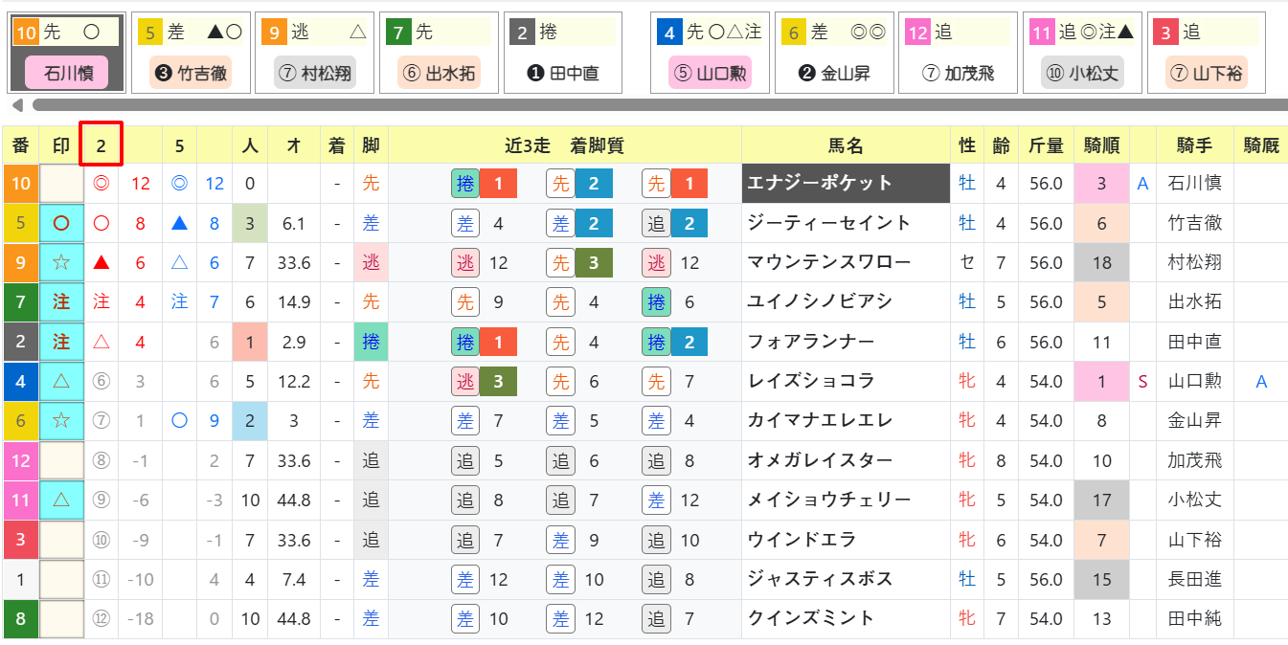Screen dimensions: 1288x645
Task: Sort by the 脚 running style header
Action: coord(371,146)
